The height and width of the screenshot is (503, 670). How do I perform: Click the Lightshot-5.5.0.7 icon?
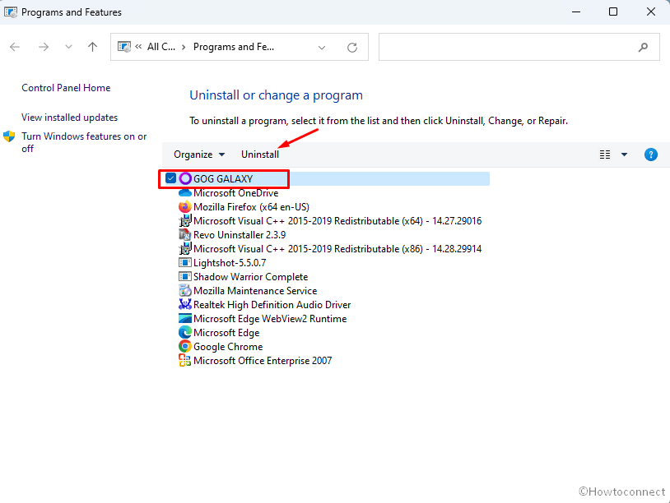coord(185,263)
